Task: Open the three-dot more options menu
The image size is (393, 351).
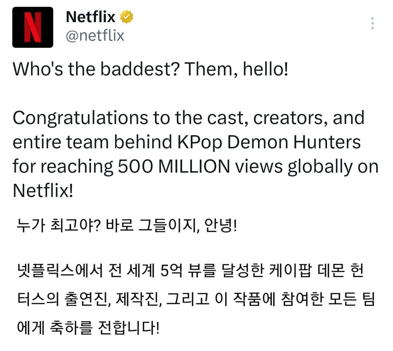Action: point(372,23)
